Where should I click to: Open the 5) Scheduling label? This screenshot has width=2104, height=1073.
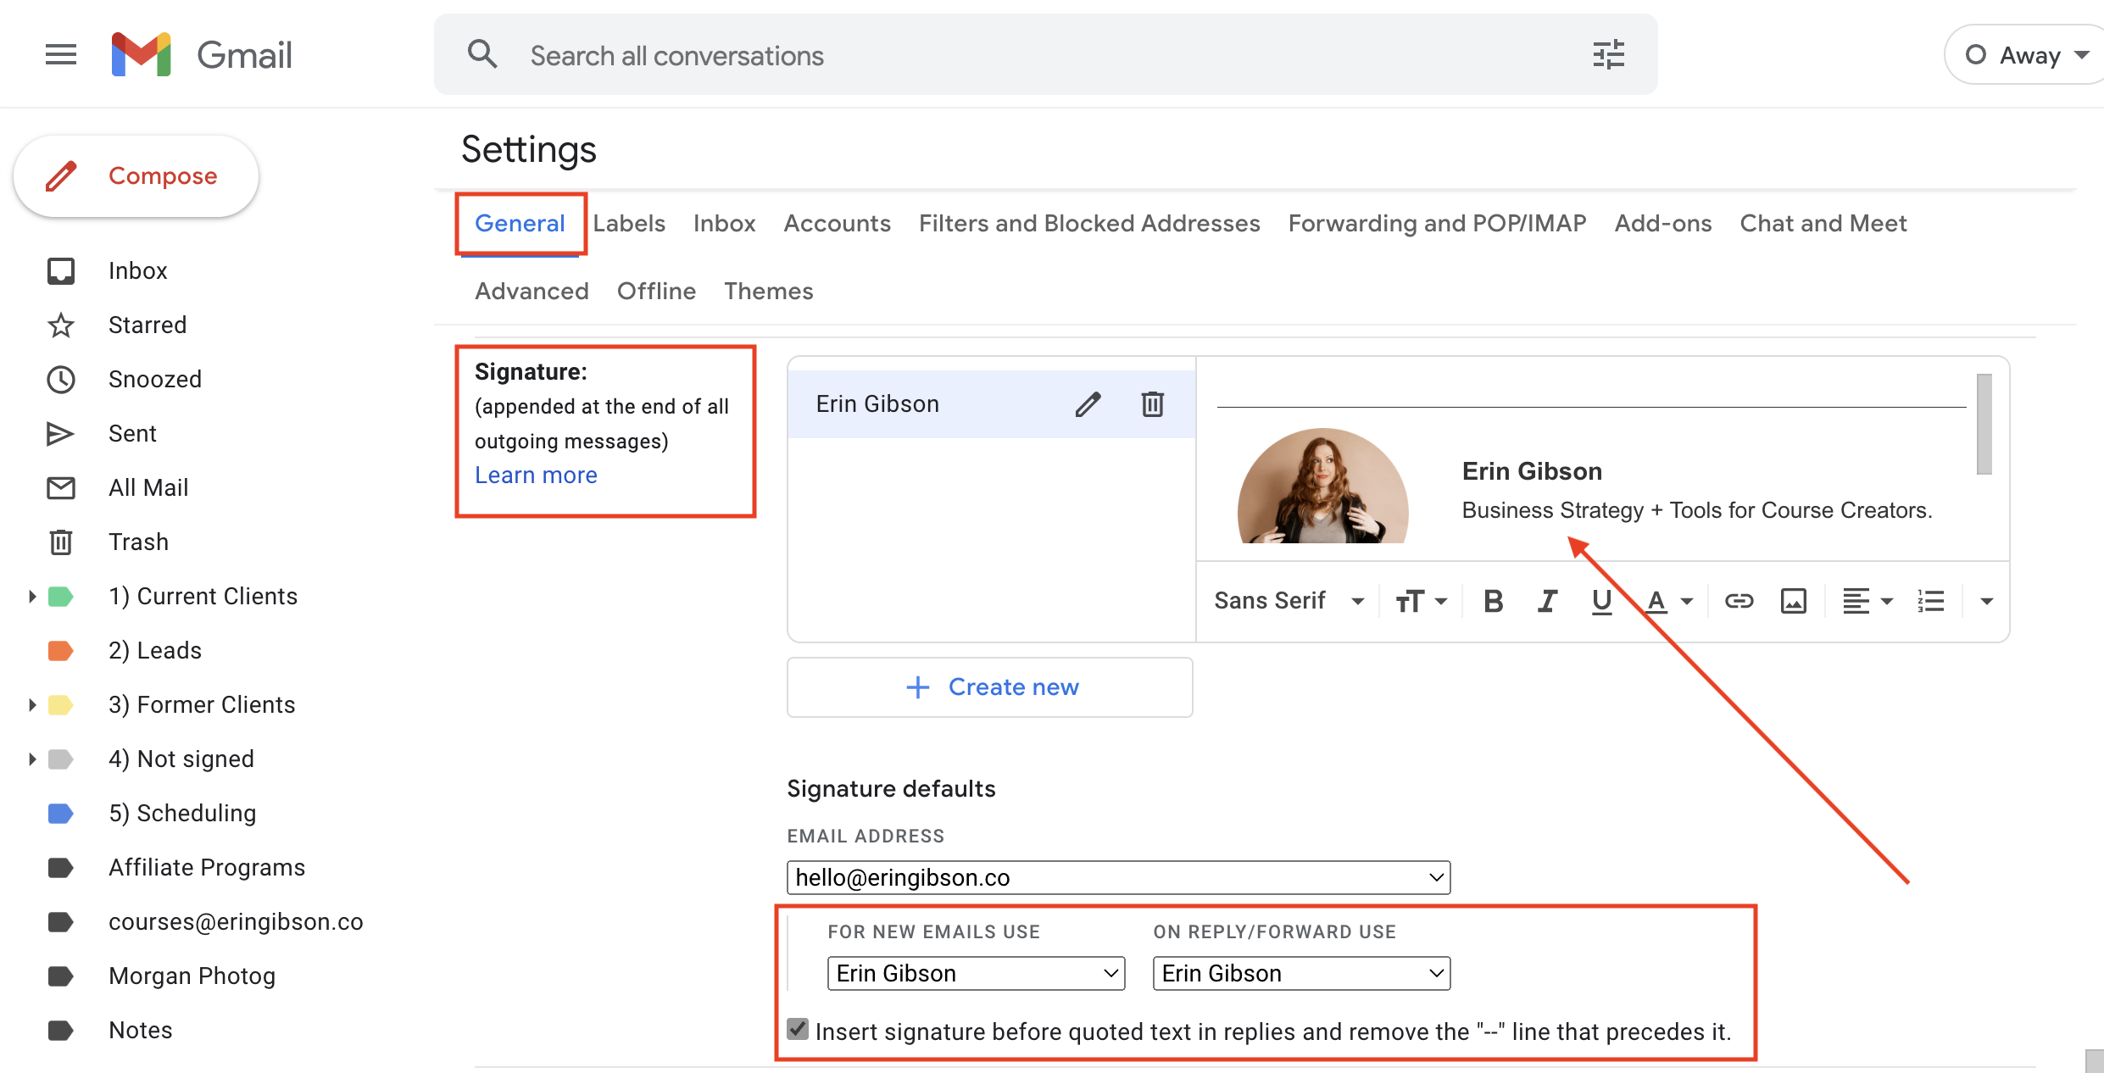click(x=182, y=813)
